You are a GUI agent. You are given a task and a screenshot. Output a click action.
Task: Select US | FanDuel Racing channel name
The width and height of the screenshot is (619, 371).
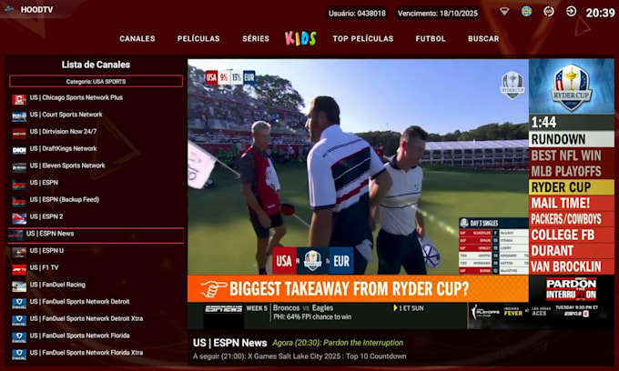point(57,285)
